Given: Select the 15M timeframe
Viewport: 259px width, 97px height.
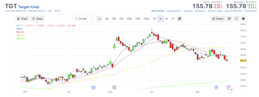Looking at the screenshot, I should [x=138, y=19].
